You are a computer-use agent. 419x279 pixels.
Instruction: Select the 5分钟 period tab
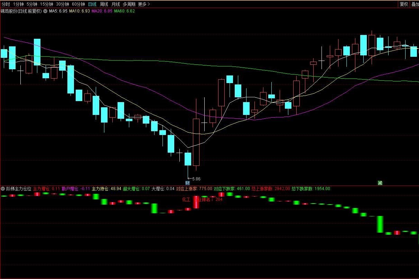pyautogui.click(x=32, y=4)
